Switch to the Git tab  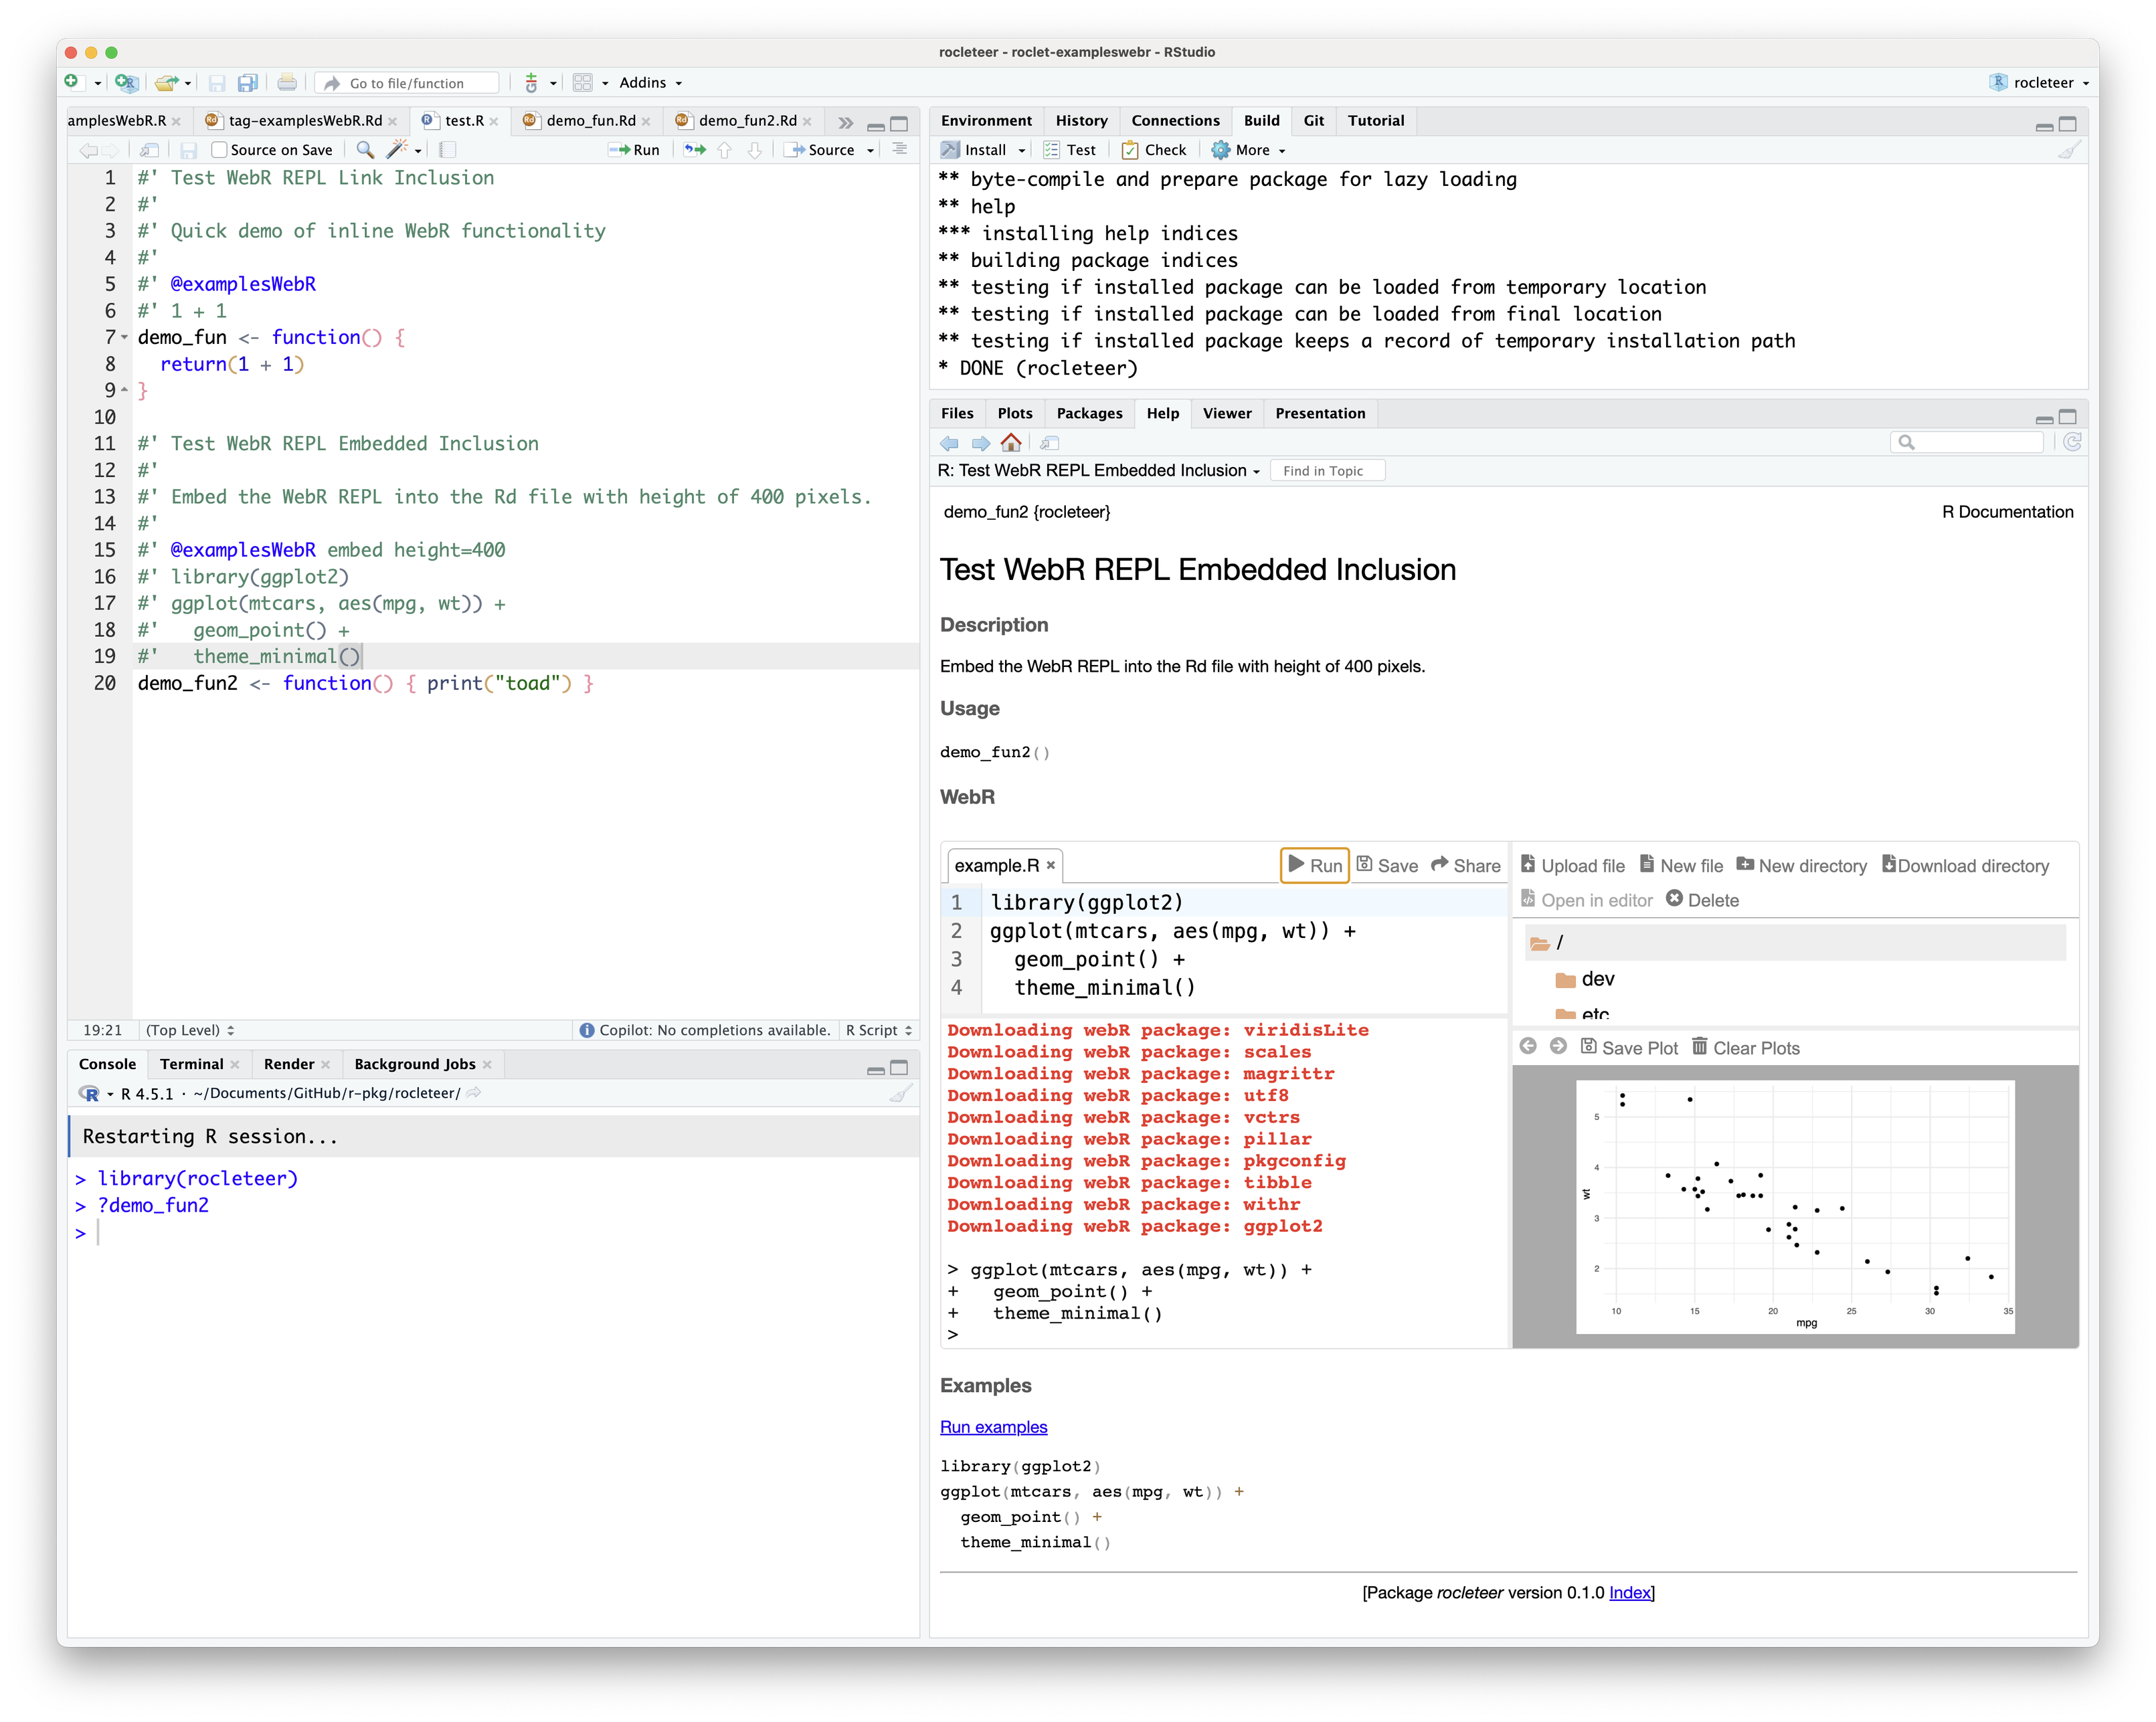tap(1313, 120)
